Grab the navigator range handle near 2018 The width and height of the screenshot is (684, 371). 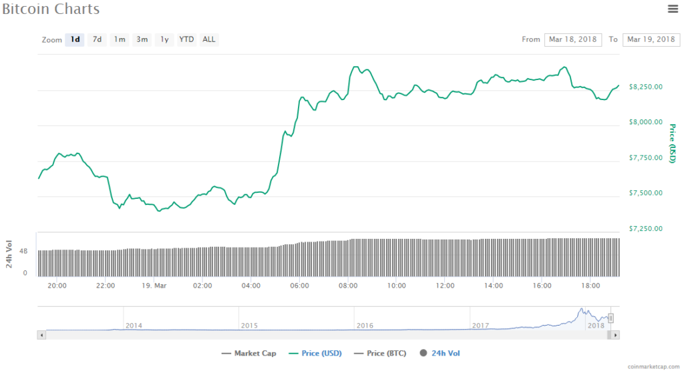coord(611,318)
